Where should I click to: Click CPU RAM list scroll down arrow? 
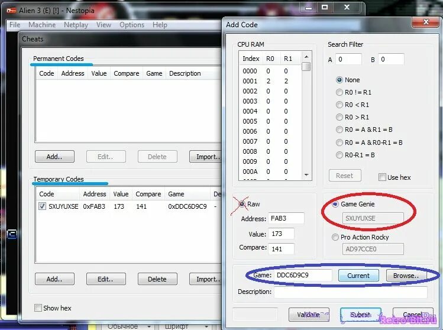pos(306,175)
